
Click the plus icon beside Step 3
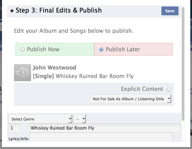click(12, 11)
